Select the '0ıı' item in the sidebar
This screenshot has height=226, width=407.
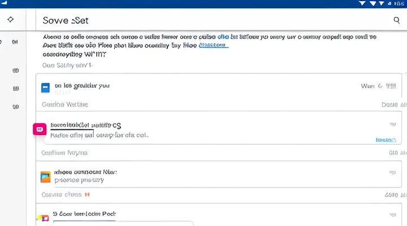click(15, 42)
